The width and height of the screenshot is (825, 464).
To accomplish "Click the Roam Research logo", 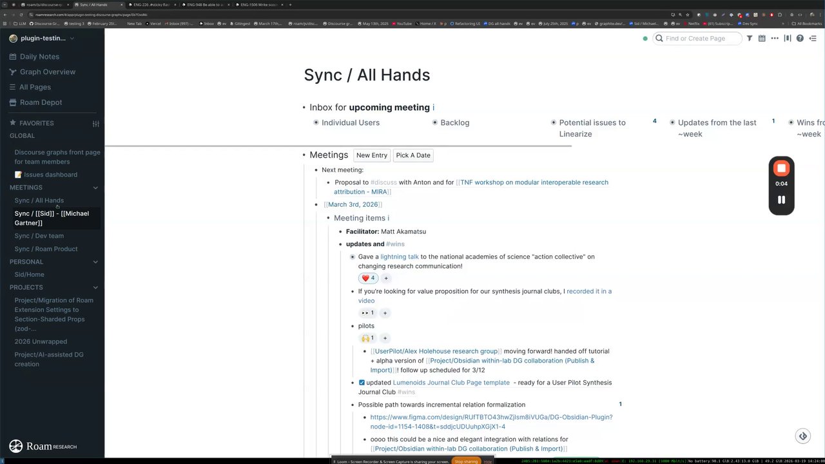I will tap(43, 446).
